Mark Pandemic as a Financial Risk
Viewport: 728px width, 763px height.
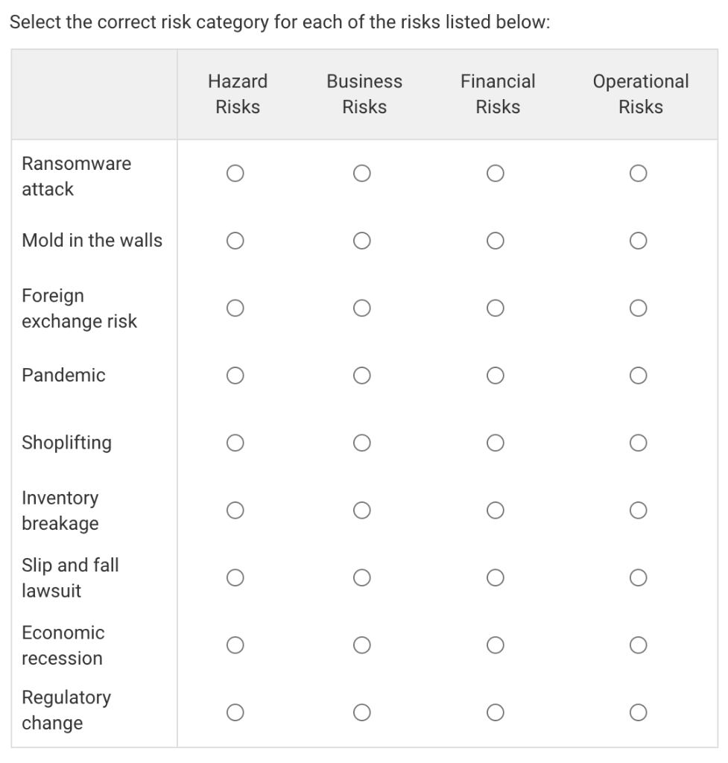coord(496,376)
